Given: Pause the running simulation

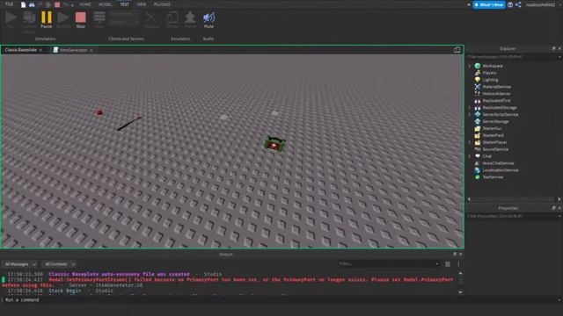Looking at the screenshot, I should 46,19.
